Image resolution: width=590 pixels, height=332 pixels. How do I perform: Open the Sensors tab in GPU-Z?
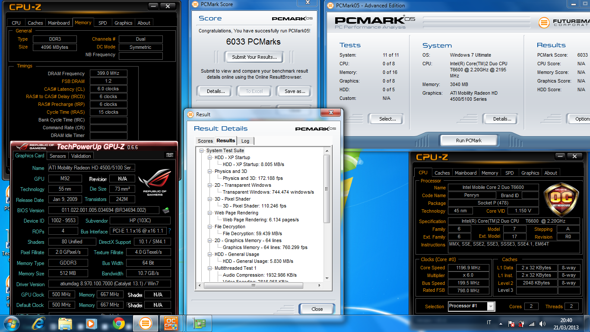(x=58, y=156)
